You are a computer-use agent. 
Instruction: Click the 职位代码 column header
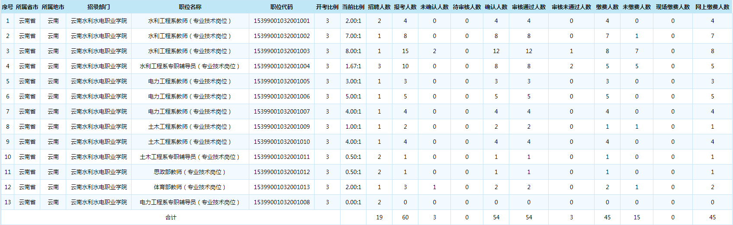tap(282, 7)
